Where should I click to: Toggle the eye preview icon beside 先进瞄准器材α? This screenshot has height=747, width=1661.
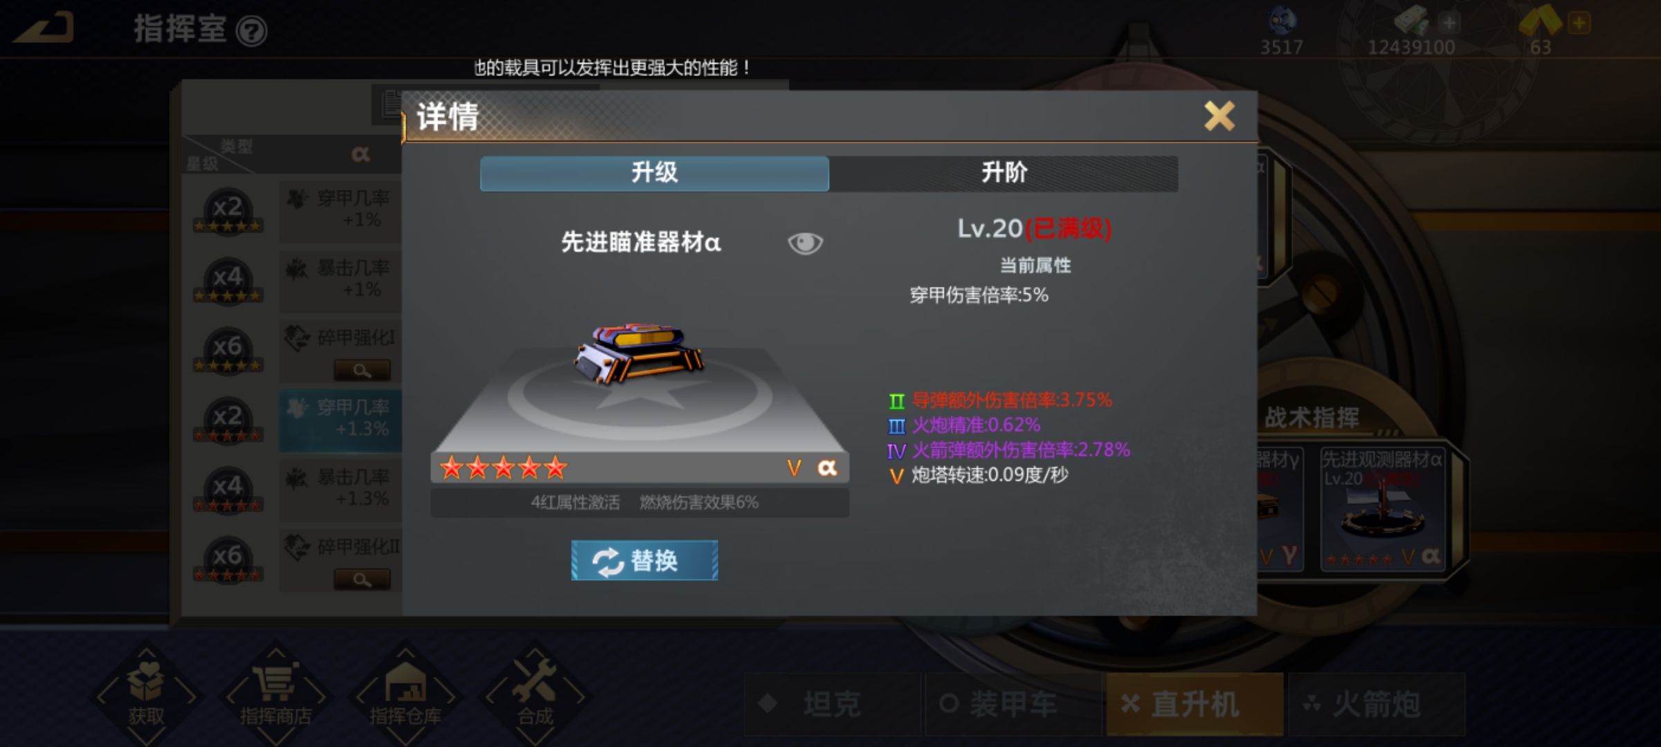click(x=805, y=243)
